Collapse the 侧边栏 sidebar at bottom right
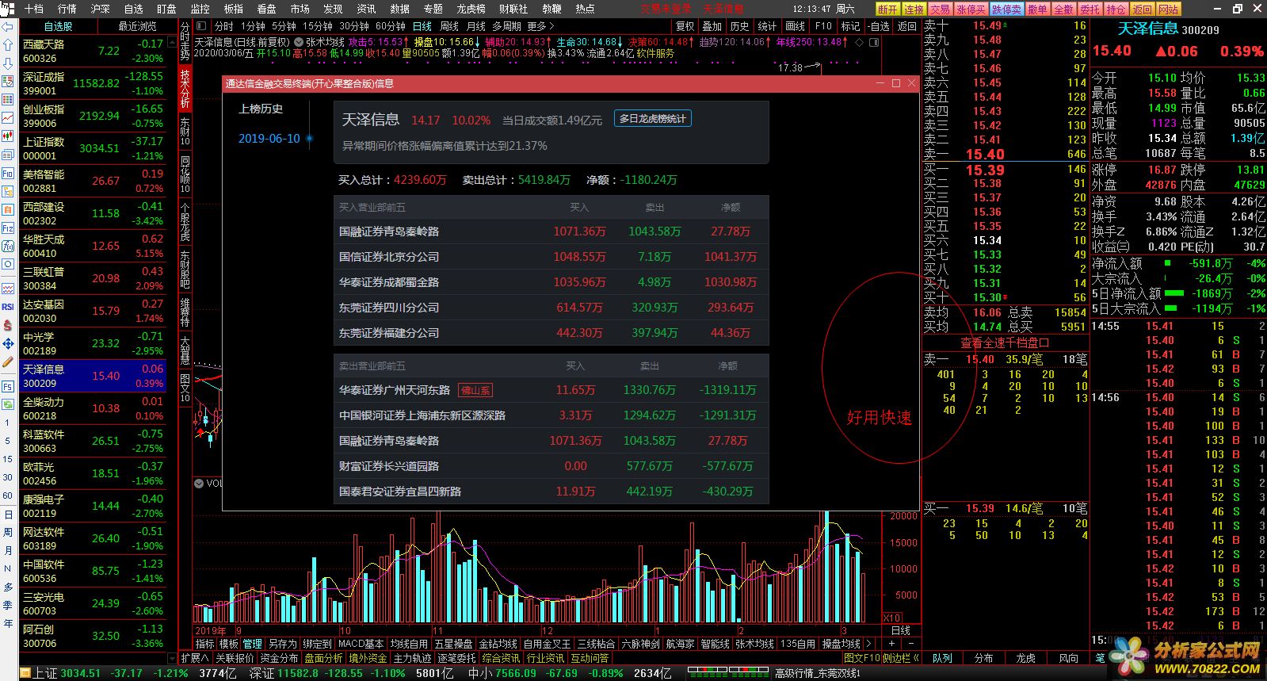The height and width of the screenshot is (681, 1267). point(901,658)
